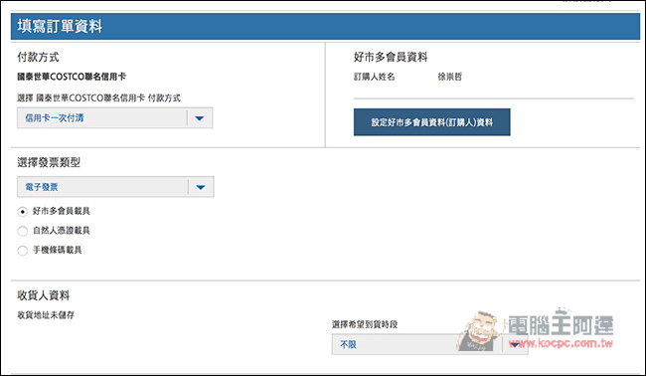Open the 信用卡一次付清 payment method dropdown
Screen dimensions: 646x376
[x=115, y=118]
